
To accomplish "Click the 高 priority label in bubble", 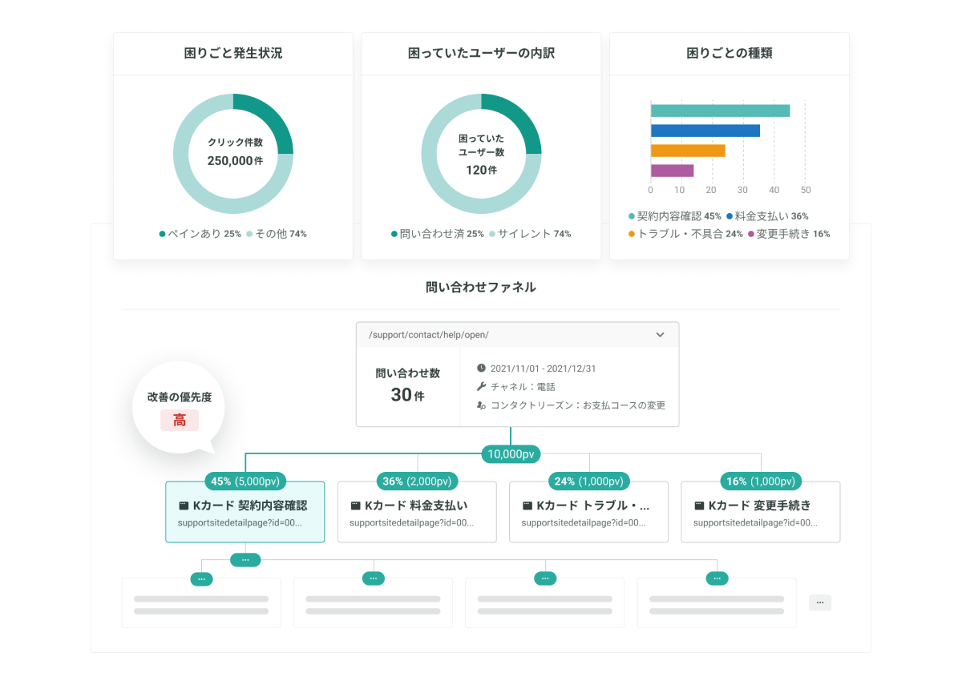I will pos(180,420).
